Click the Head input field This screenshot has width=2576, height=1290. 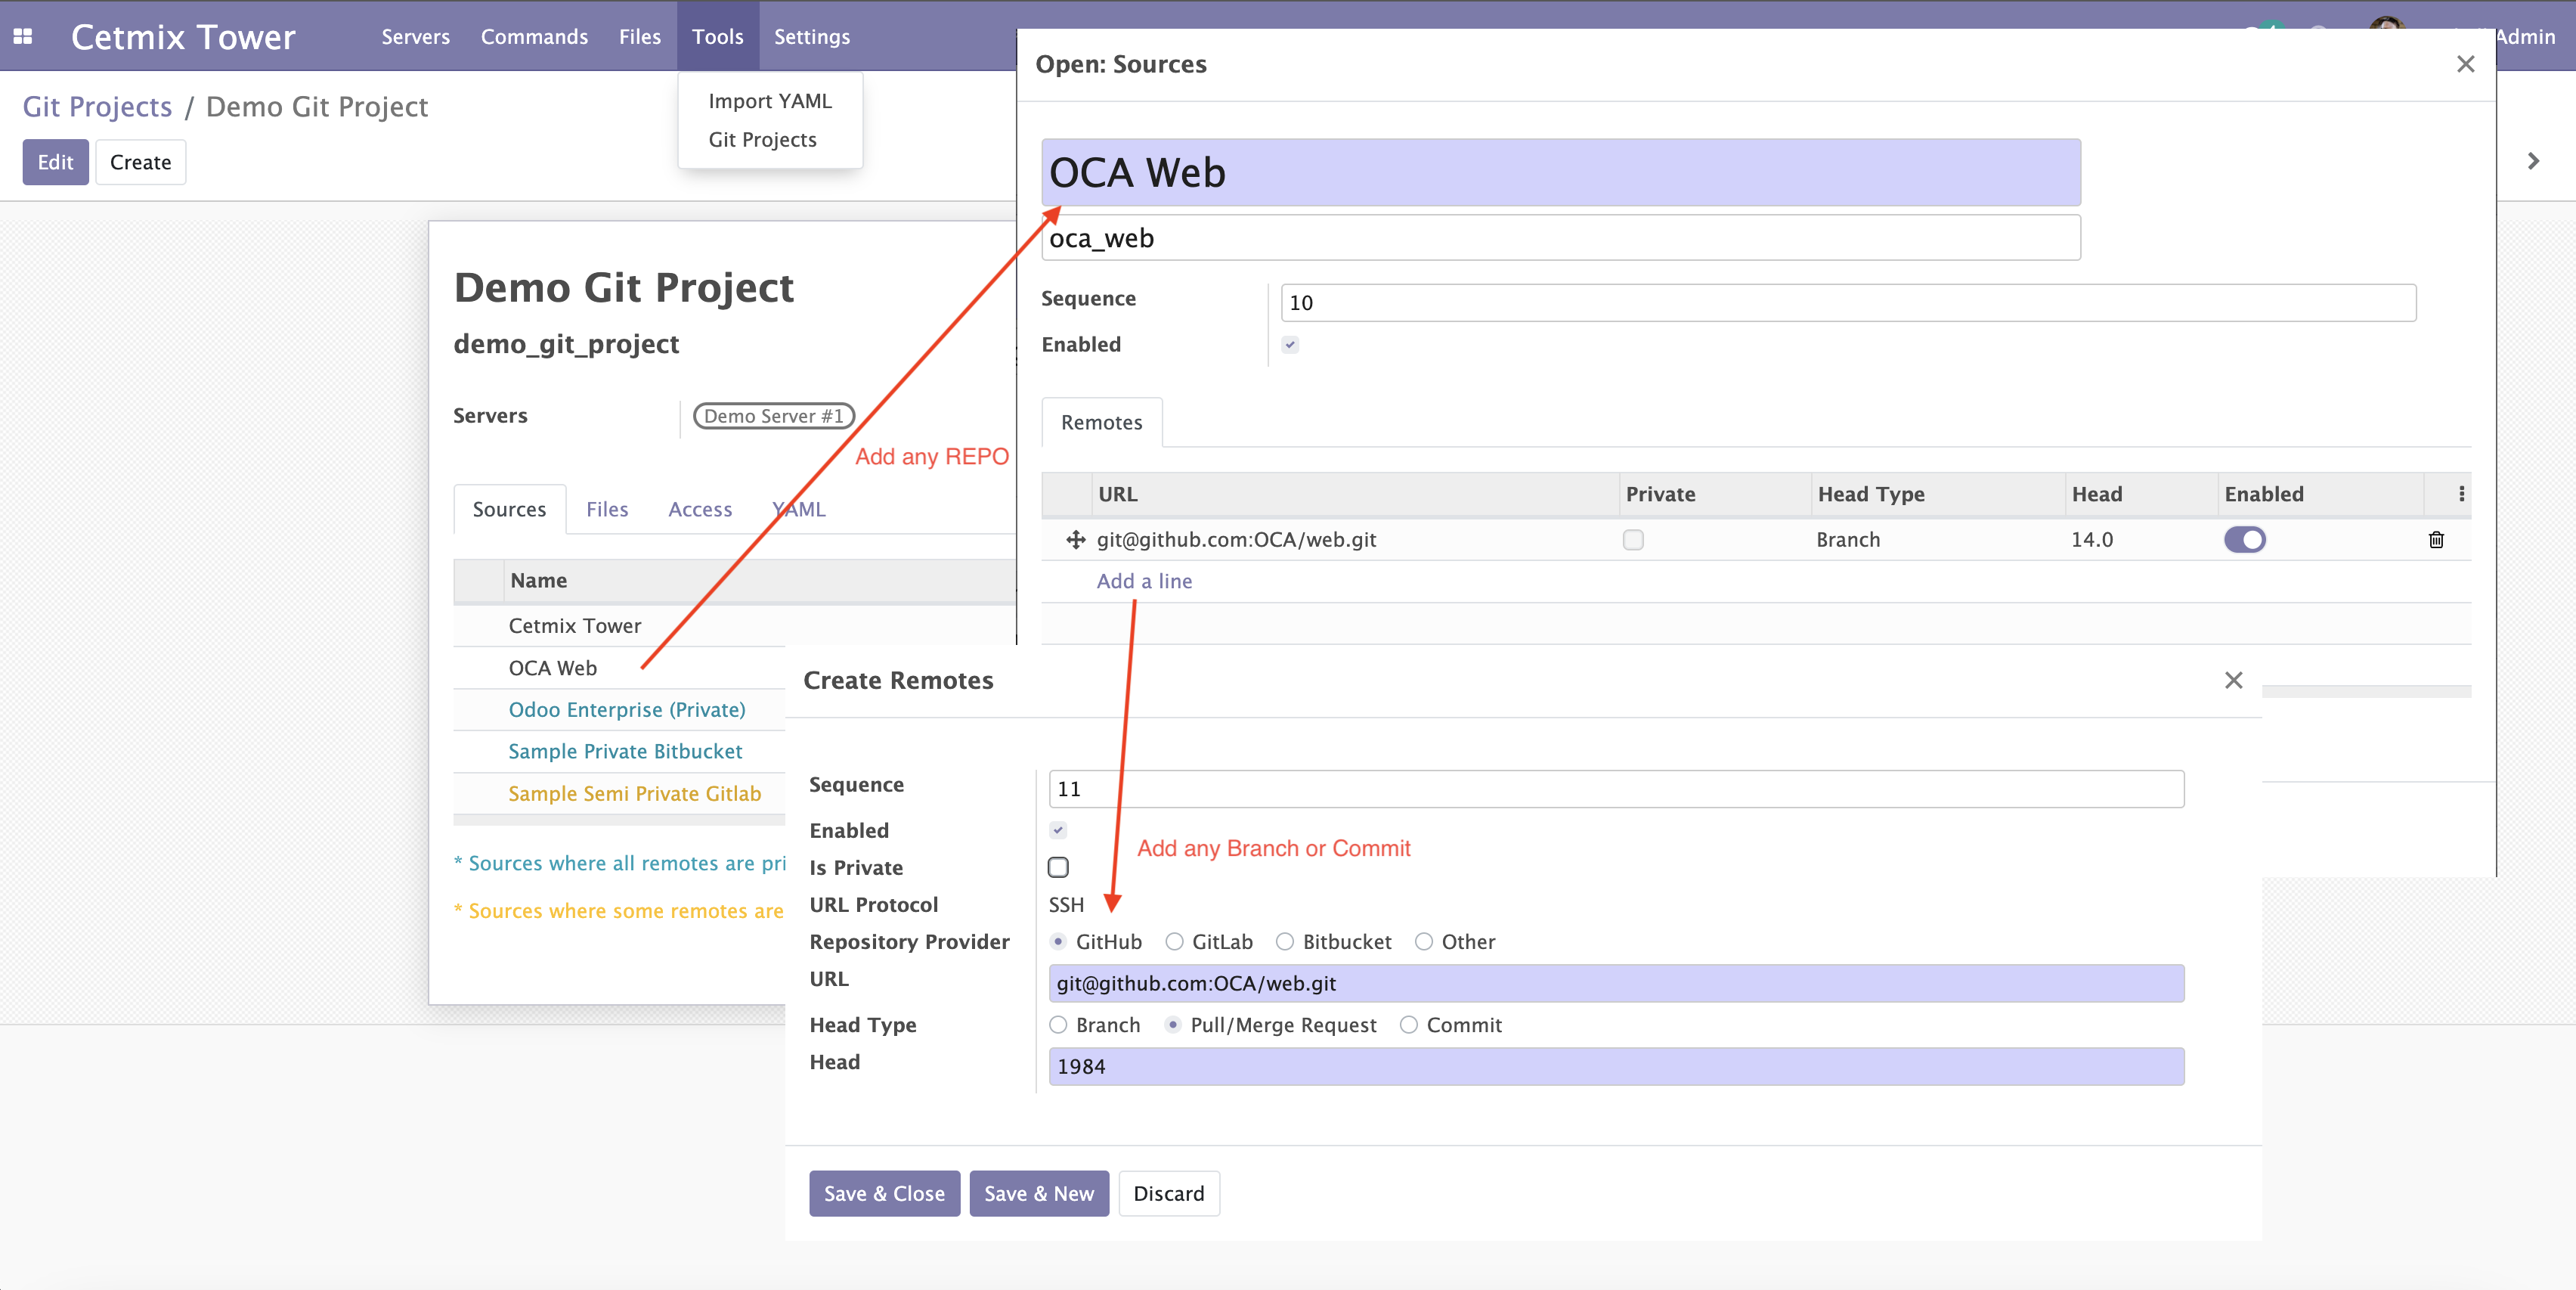point(1615,1066)
